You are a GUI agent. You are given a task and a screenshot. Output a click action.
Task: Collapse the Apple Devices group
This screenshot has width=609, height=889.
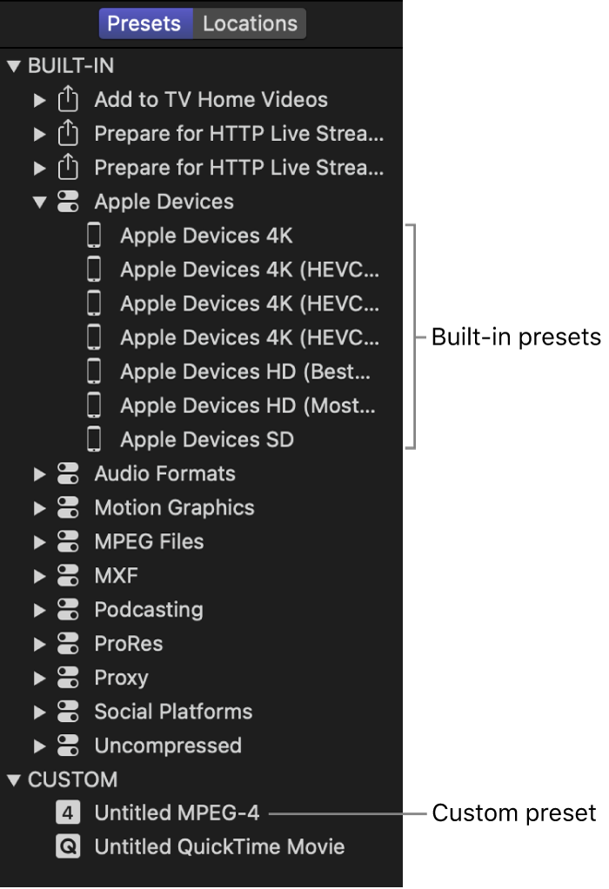(39, 201)
